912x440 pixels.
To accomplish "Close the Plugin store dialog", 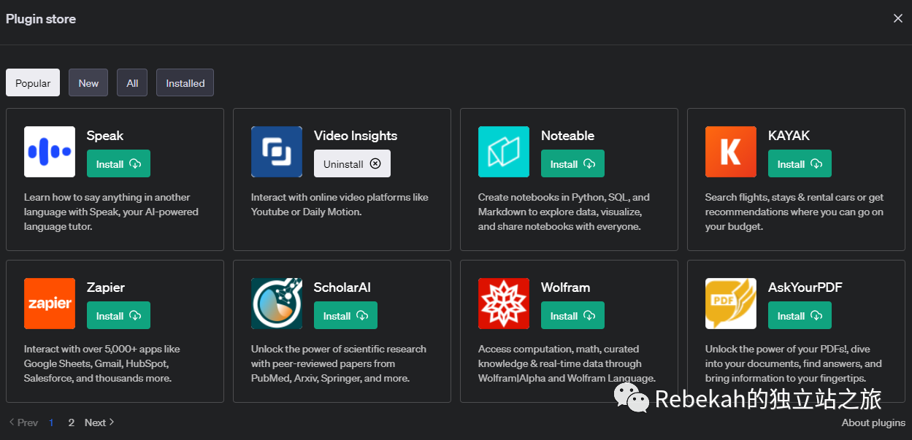I will click(898, 18).
